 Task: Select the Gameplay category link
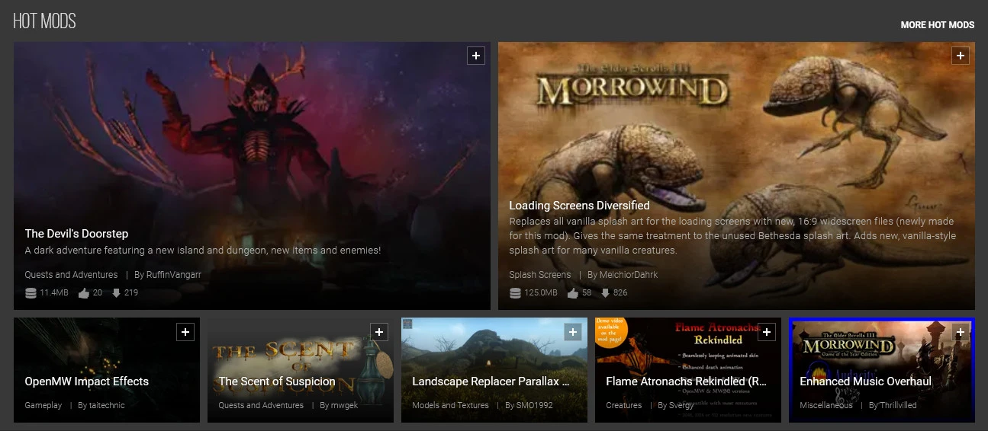43,405
